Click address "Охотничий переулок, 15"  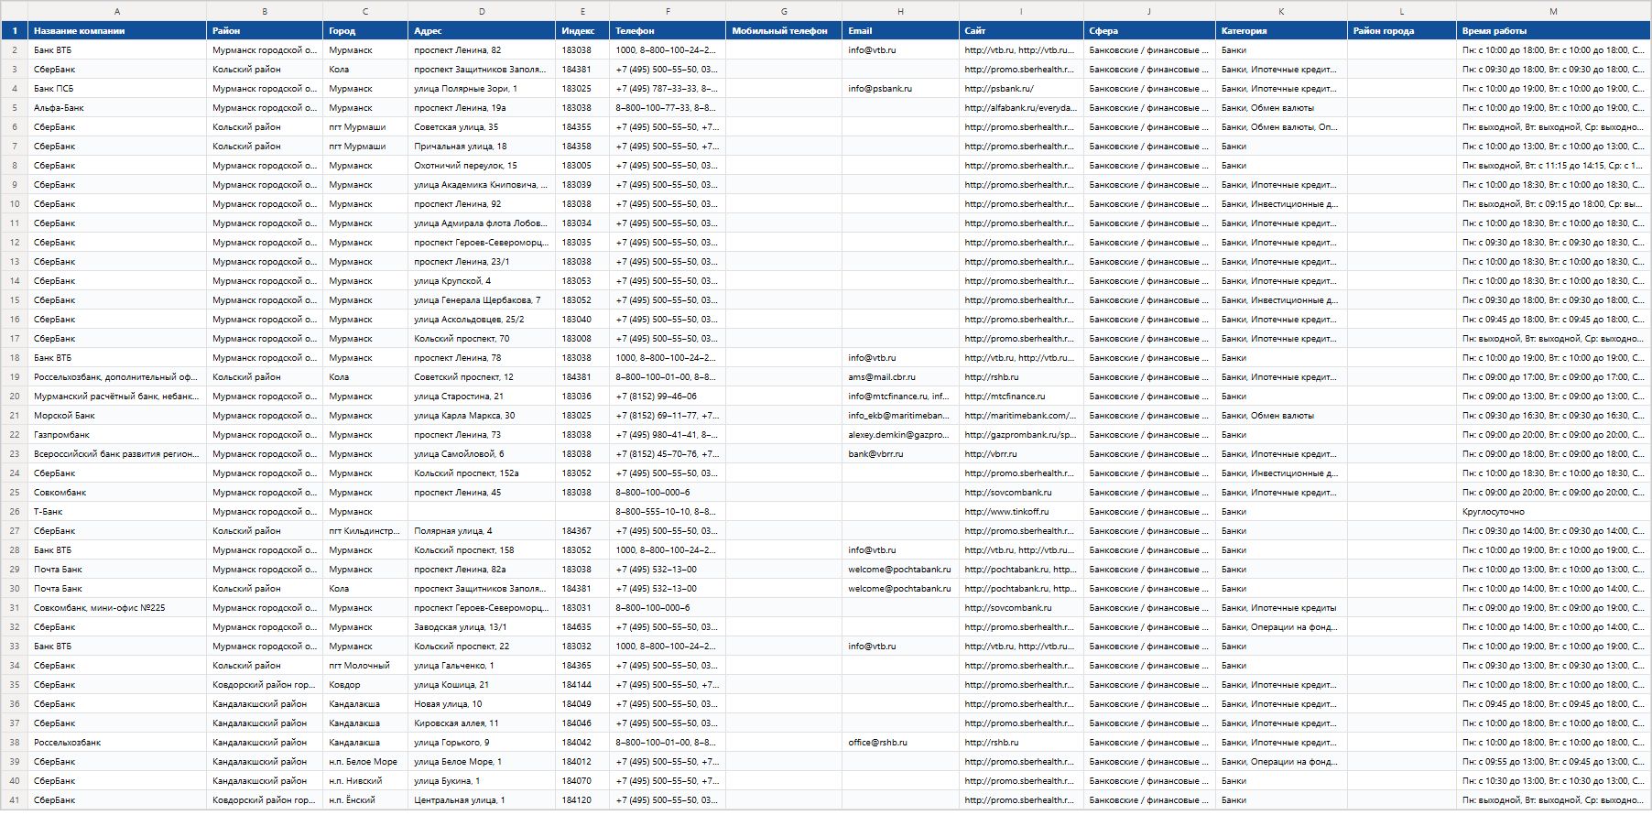pyautogui.click(x=482, y=166)
